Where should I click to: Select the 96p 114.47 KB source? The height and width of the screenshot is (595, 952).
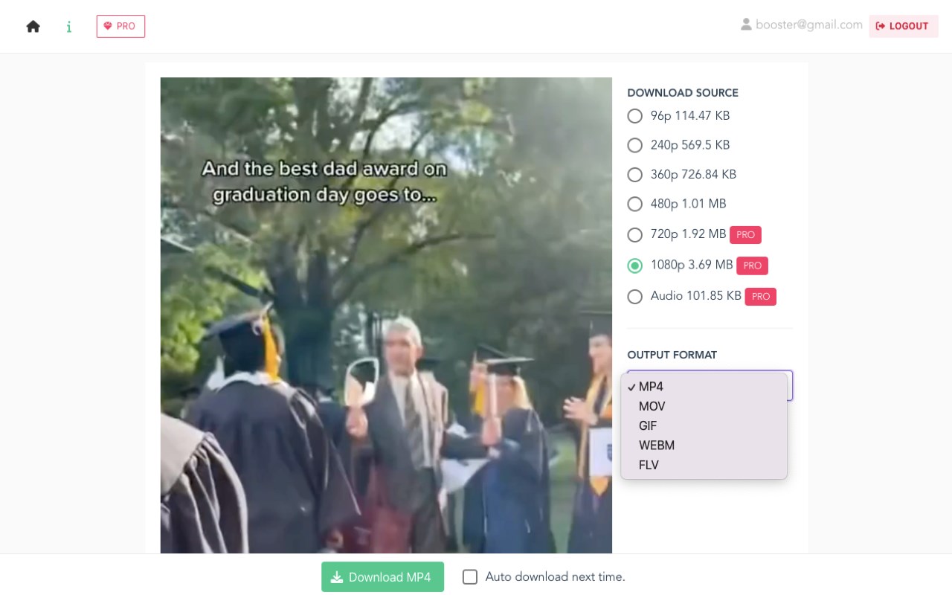click(634, 116)
